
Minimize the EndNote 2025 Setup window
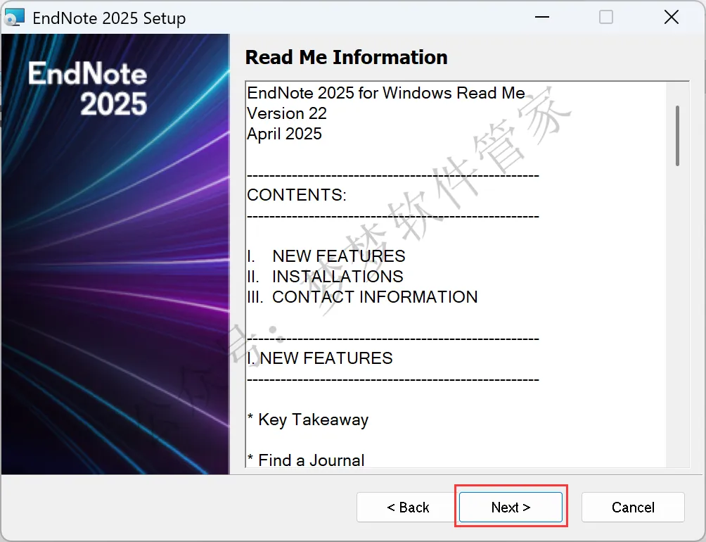click(x=541, y=17)
